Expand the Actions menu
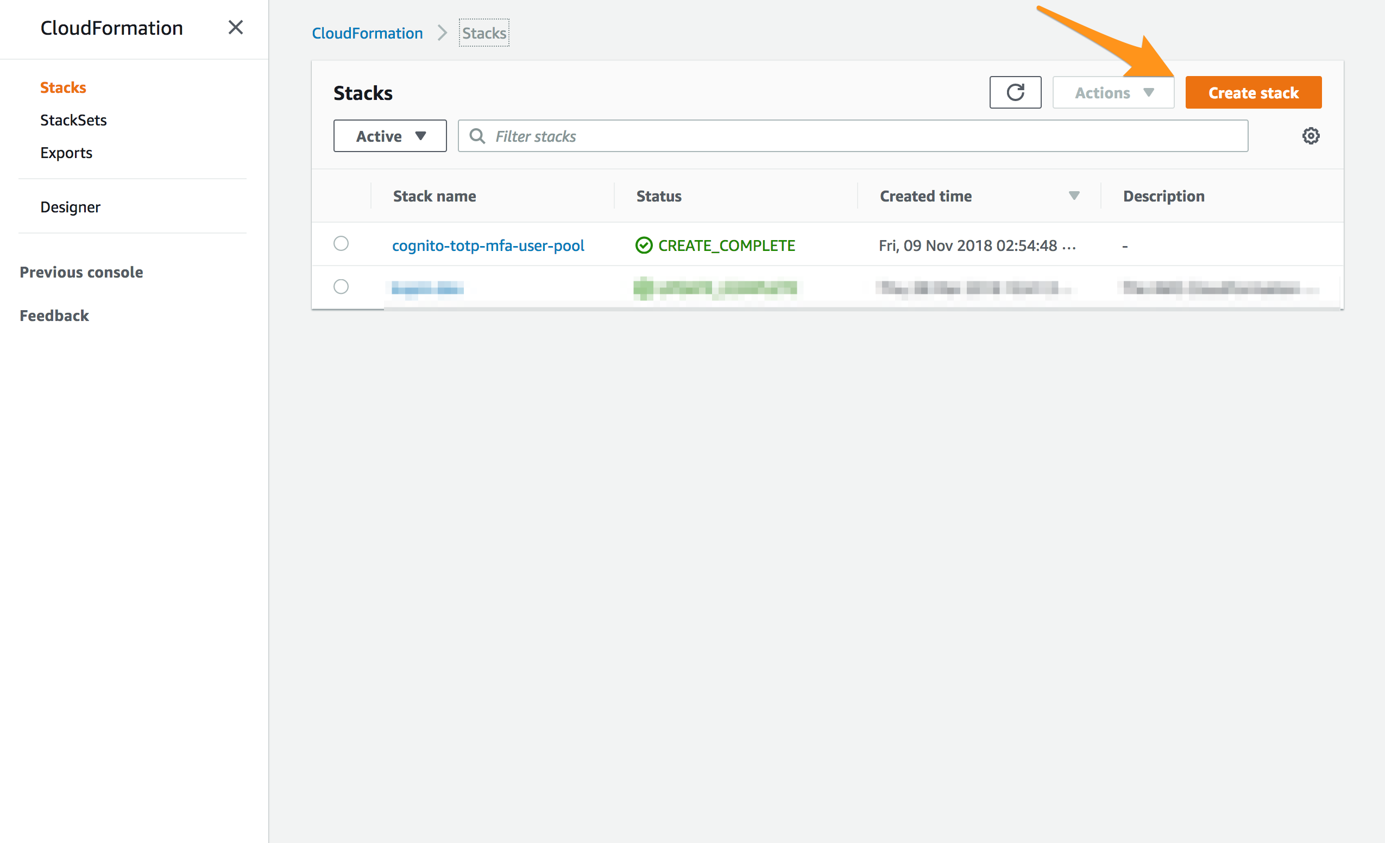1385x843 pixels. (x=1112, y=92)
